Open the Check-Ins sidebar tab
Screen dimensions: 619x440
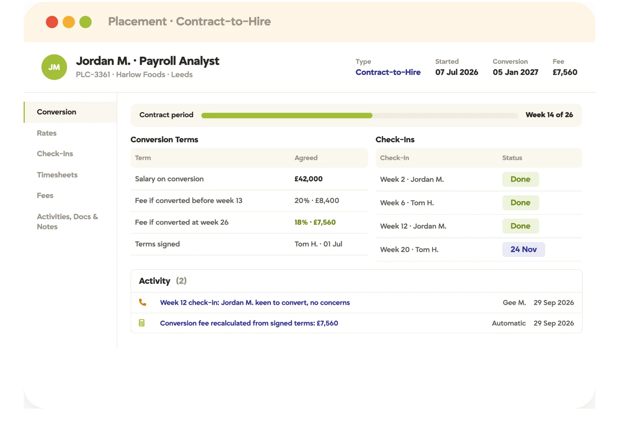55,154
